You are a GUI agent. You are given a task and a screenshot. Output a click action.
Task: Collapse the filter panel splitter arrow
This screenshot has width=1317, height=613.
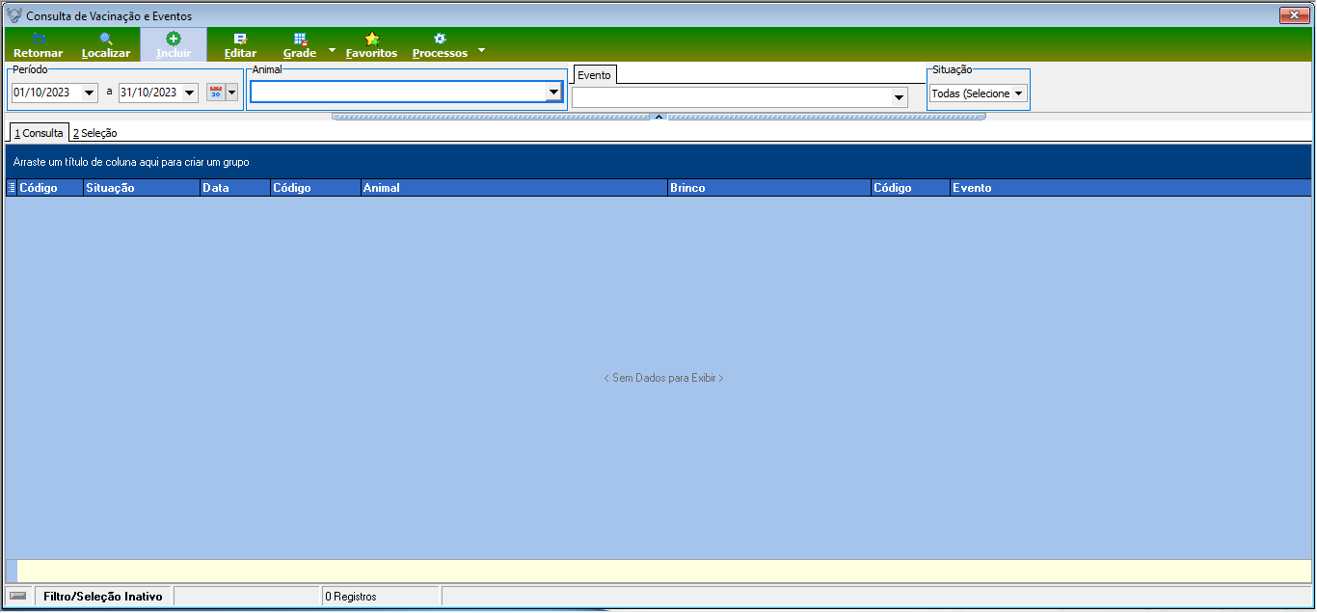coord(658,116)
